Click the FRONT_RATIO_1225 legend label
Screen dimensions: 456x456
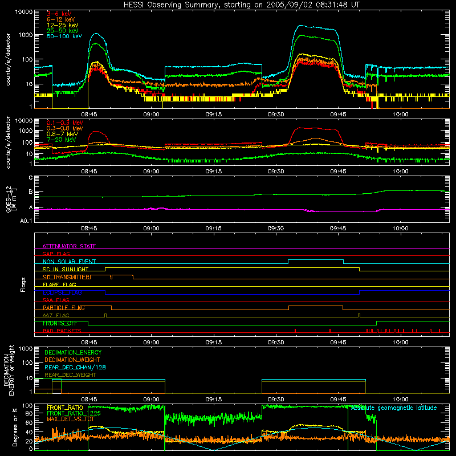point(74,413)
